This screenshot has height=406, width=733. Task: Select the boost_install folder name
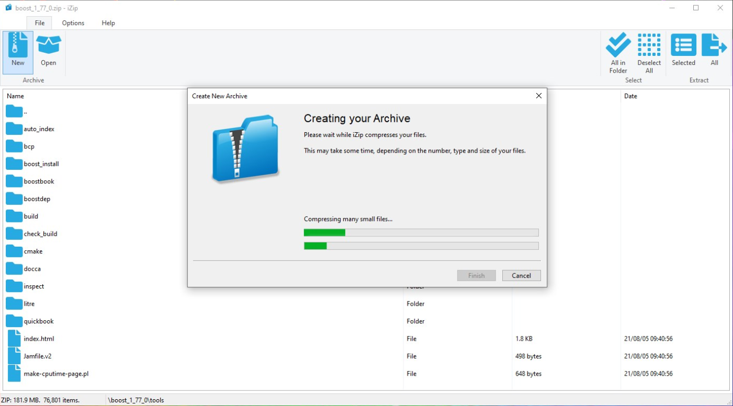(x=41, y=164)
